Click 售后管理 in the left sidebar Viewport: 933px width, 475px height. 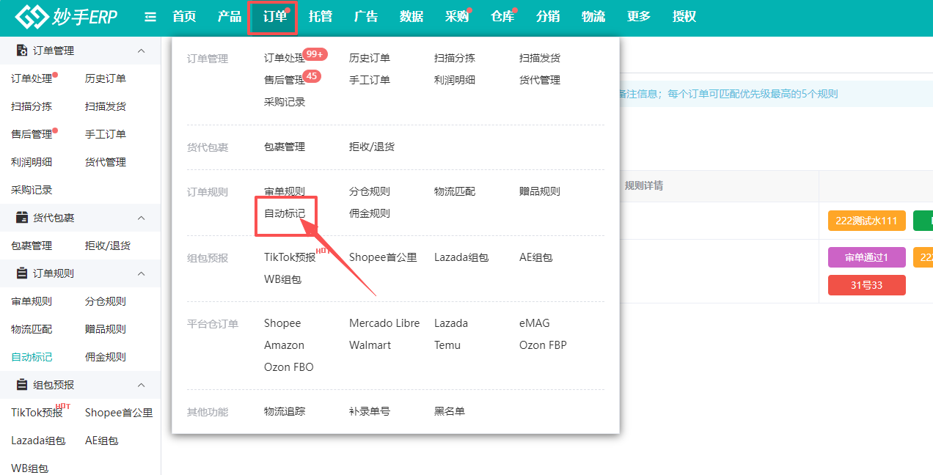point(32,134)
